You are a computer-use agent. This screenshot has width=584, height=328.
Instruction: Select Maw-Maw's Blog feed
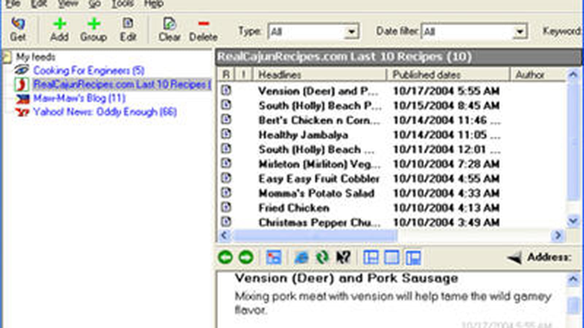tap(79, 98)
